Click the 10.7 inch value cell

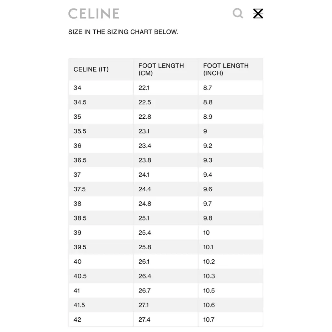point(209,320)
